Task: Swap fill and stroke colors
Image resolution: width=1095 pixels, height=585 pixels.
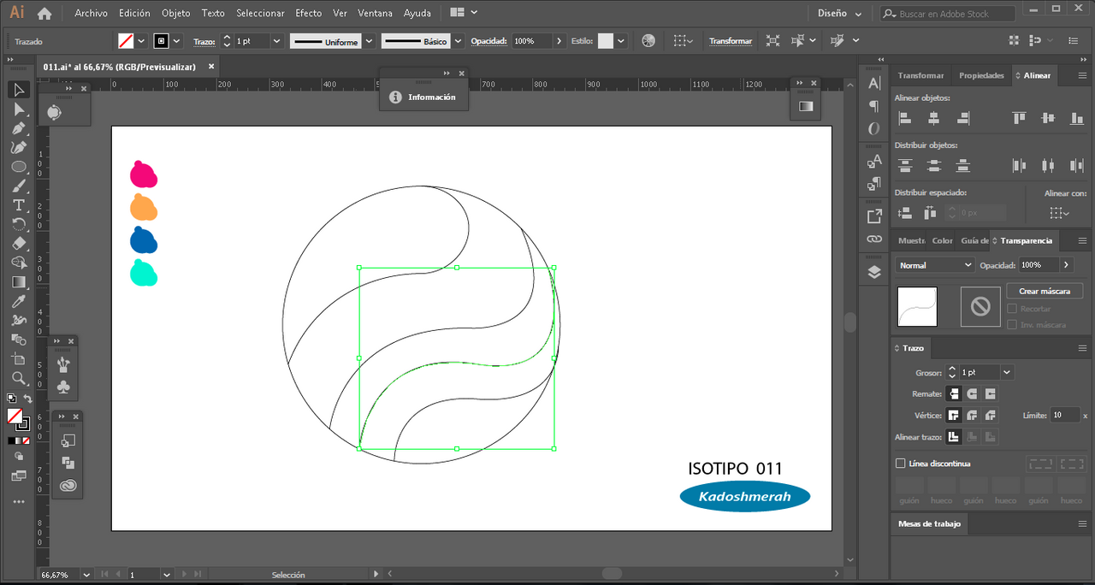Action: click(28, 399)
